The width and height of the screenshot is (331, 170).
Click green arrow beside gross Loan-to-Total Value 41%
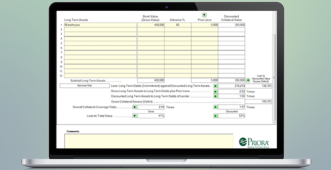click(135, 116)
